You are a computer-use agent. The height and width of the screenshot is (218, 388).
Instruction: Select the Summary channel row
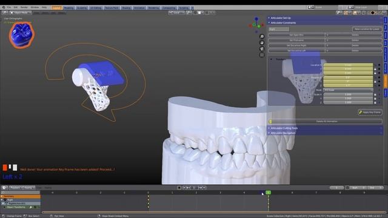pos(20,196)
